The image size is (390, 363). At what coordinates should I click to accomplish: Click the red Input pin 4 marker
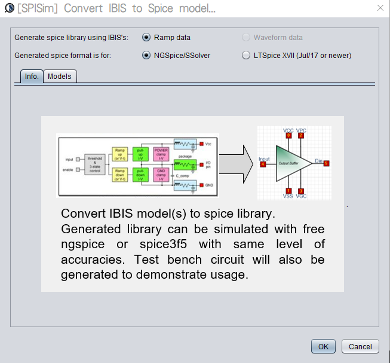pyautogui.click(x=263, y=164)
